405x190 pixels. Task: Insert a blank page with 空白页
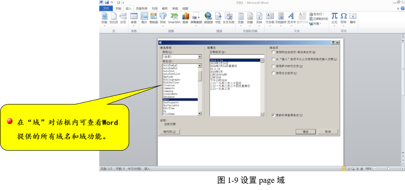pyautogui.click(x=114, y=19)
